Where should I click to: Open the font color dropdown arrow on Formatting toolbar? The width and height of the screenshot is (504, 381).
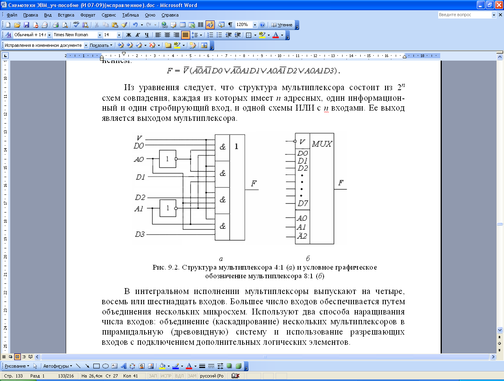click(282, 35)
